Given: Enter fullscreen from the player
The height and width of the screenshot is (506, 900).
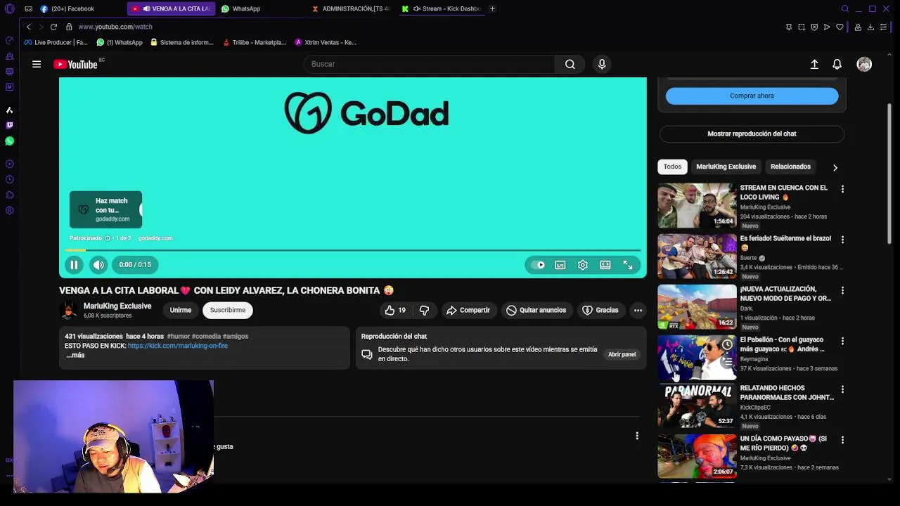Looking at the screenshot, I should point(628,265).
